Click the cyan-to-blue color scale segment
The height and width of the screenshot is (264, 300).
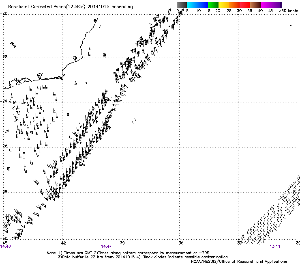coord(197,5)
